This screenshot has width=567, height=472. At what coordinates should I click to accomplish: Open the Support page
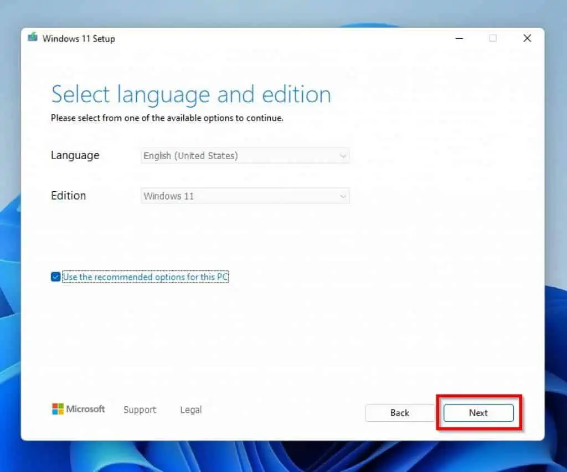coord(140,410)
